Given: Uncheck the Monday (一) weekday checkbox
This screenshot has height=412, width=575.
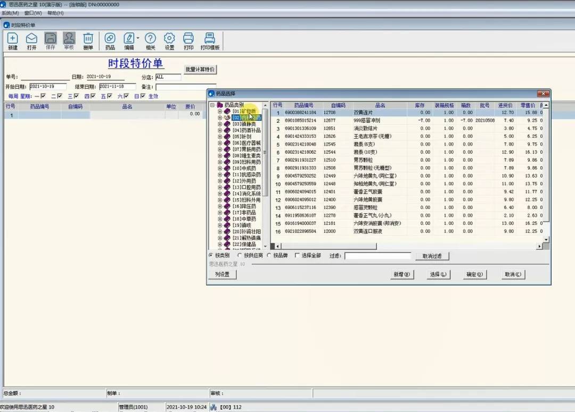Looking at the screenshot, I should click(x=43, y=96).
